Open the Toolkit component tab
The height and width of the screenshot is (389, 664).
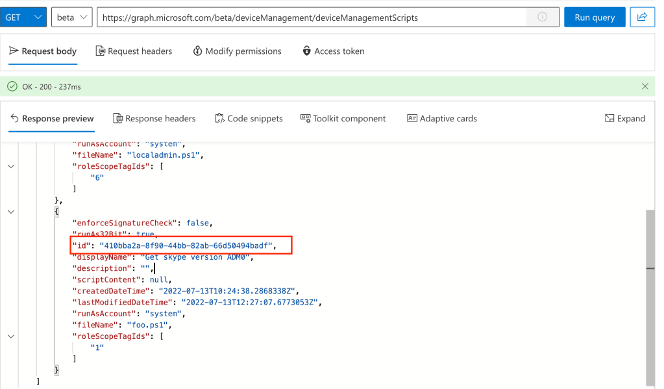click(x=343, y=118)
